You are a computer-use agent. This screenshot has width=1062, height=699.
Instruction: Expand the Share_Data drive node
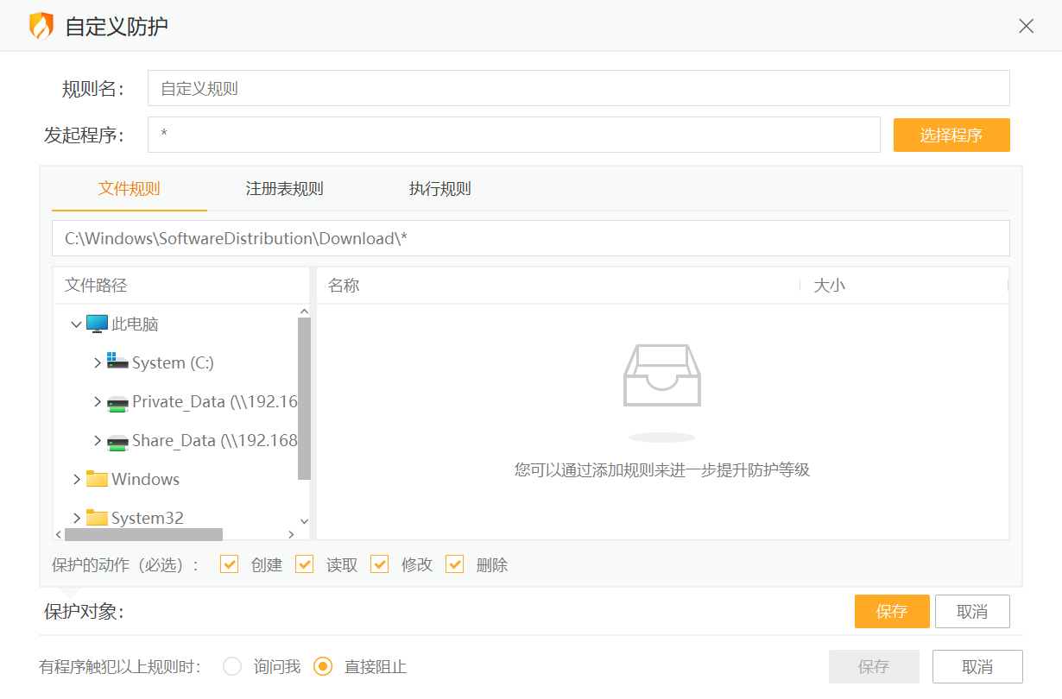click(x=97, y=441)
